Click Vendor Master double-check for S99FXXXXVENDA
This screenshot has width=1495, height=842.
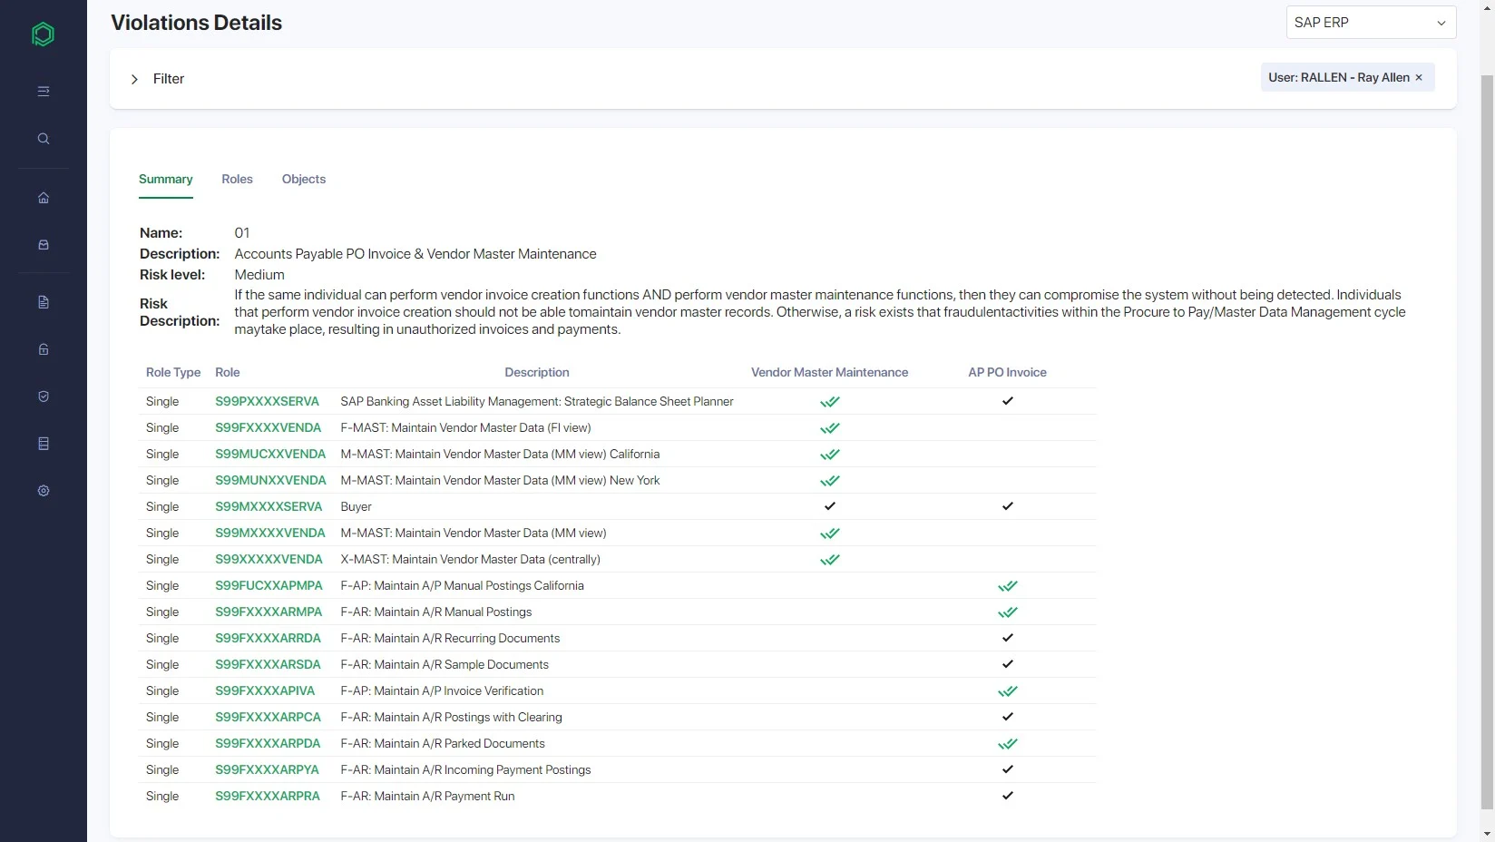coord(830,428)
